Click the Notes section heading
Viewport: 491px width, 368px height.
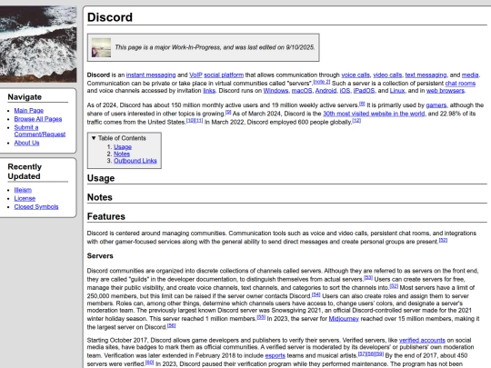pyautogui.click(x=100, y=197)
